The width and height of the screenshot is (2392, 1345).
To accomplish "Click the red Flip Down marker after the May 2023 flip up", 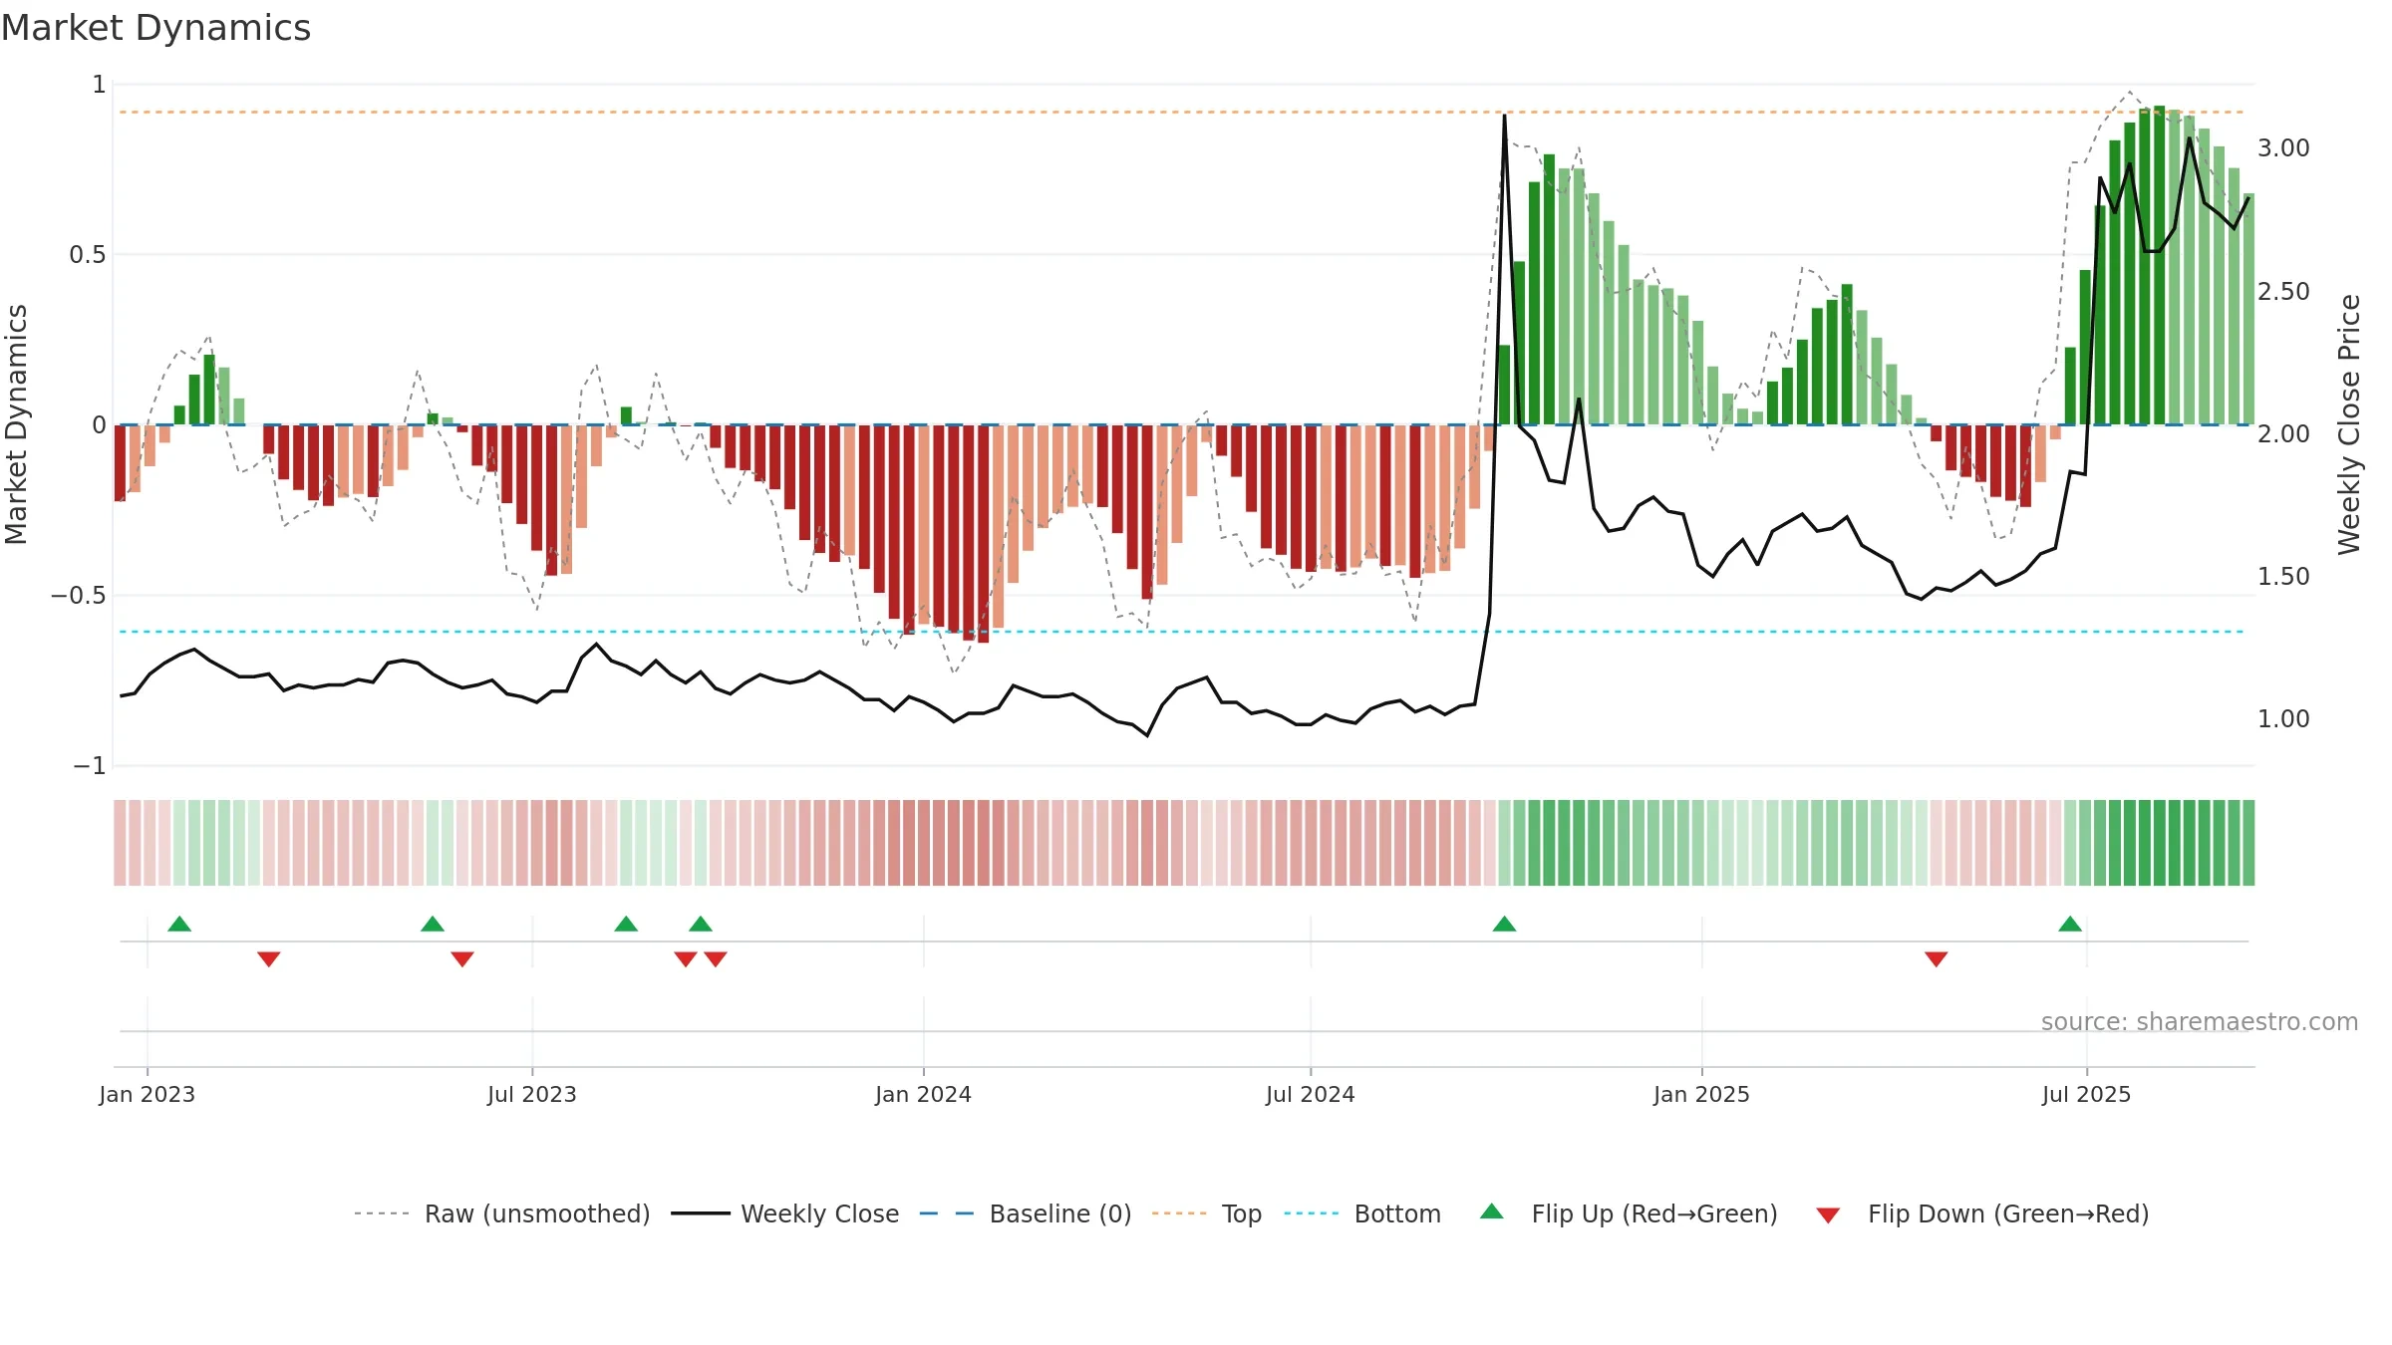I will (x=462, y=958).
